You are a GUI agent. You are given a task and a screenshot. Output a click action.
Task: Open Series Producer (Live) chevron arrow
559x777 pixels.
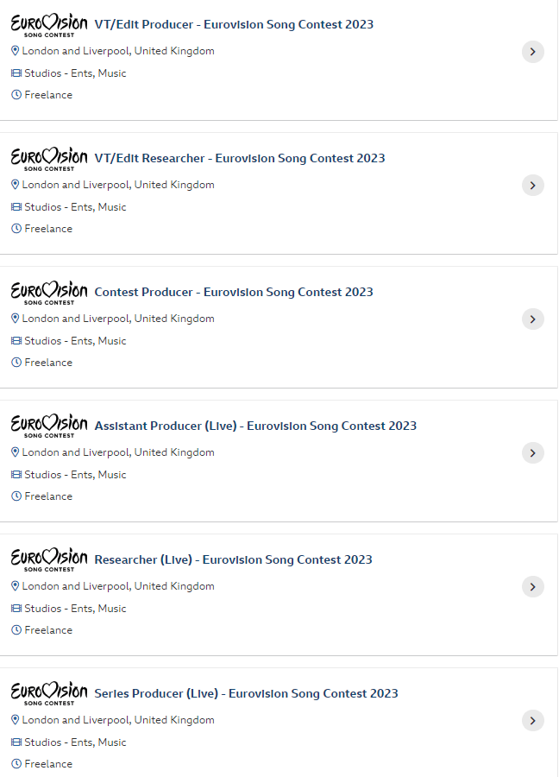pyautogui.click(x=533, y=721)
